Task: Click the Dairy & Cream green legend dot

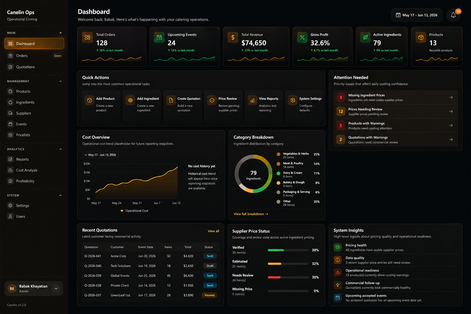Action: (x=278, y=173)
